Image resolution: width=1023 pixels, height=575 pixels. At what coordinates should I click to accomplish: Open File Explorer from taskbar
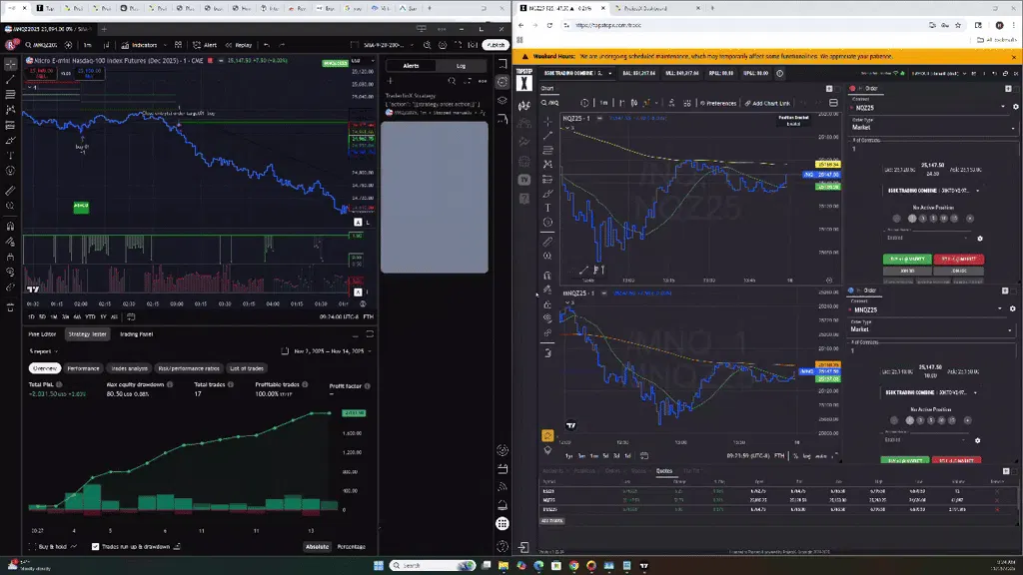[x=504, y=565]
